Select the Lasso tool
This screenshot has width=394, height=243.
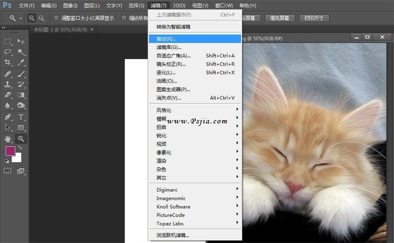pyautogui.click(x=8, y=52)
